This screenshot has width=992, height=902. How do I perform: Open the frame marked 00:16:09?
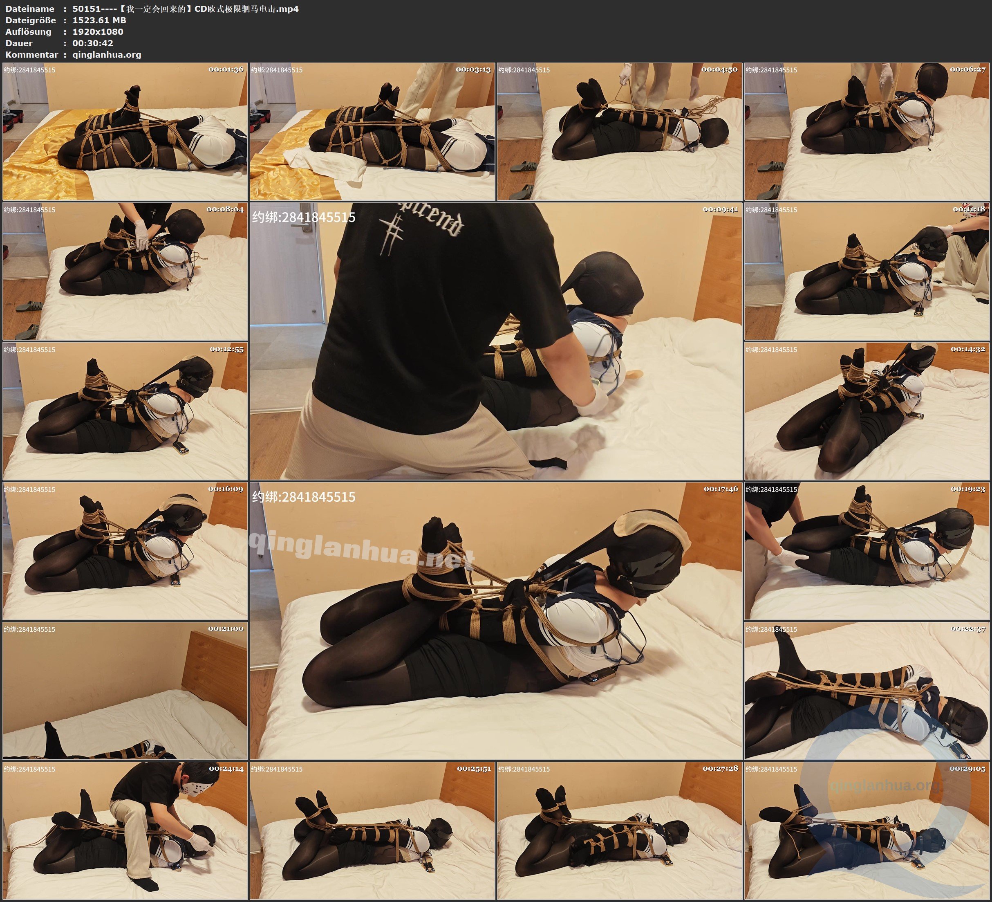point(125,551)
